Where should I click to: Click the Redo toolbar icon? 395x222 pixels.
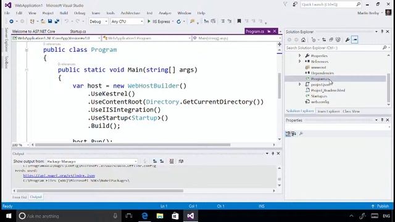pos(78,22)
